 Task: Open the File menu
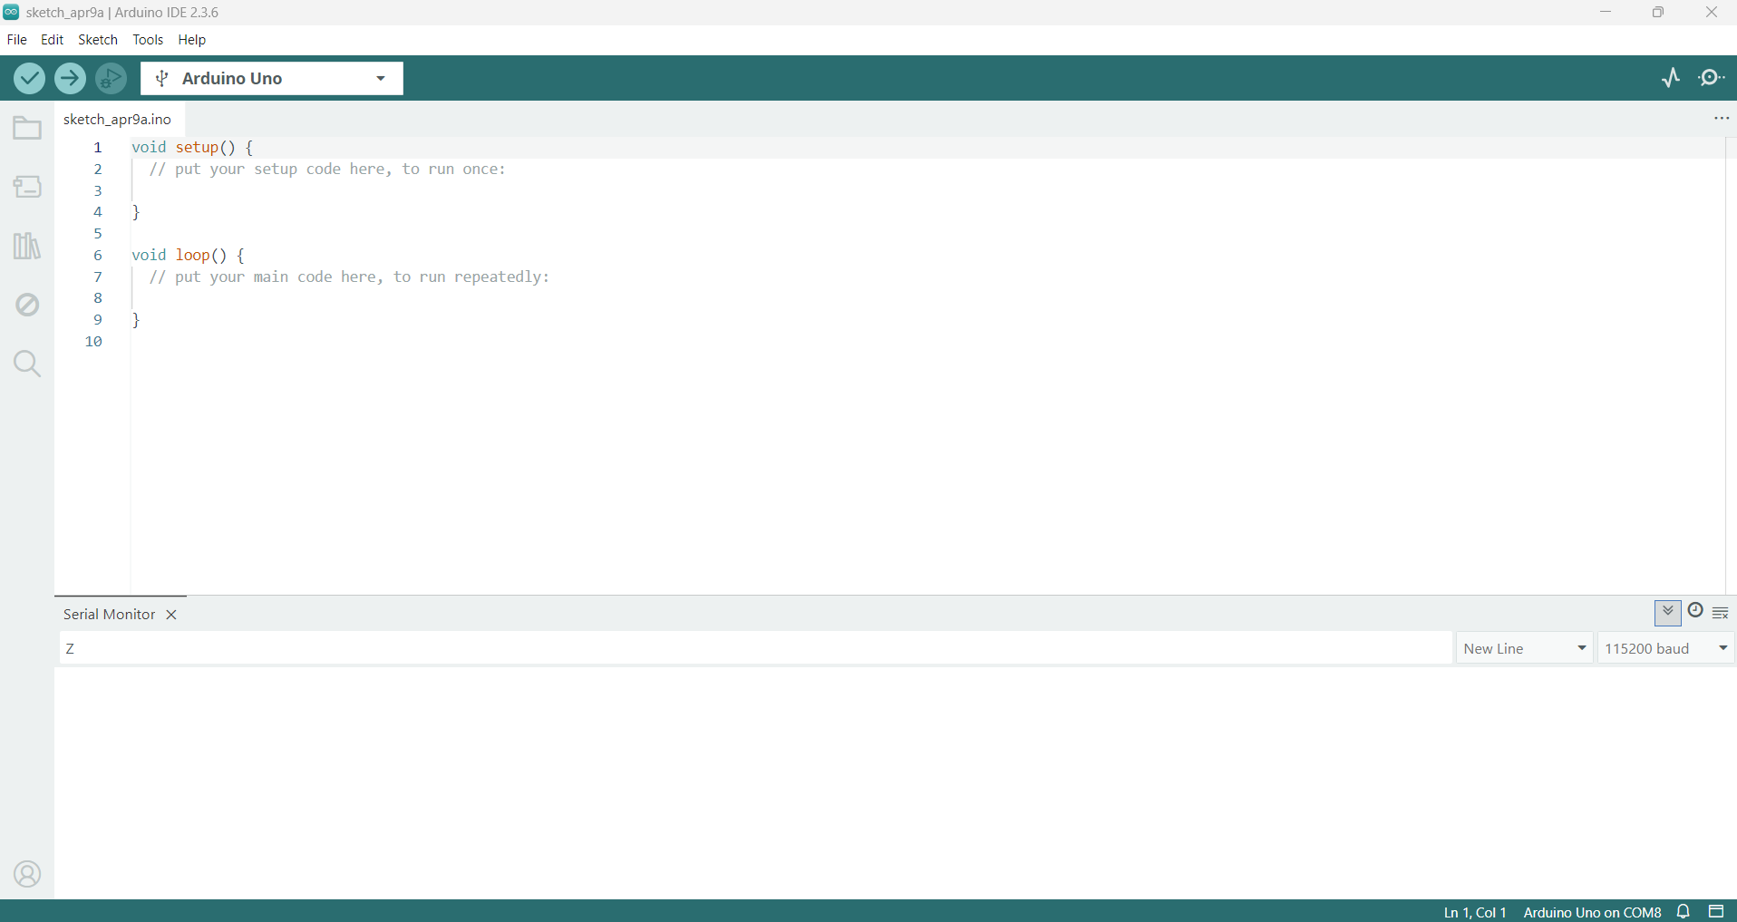[x=16, y=40]
